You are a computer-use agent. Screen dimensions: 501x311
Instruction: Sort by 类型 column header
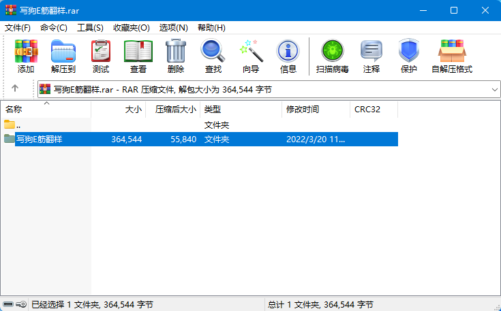pyautogui.click(x=241, y=110)
